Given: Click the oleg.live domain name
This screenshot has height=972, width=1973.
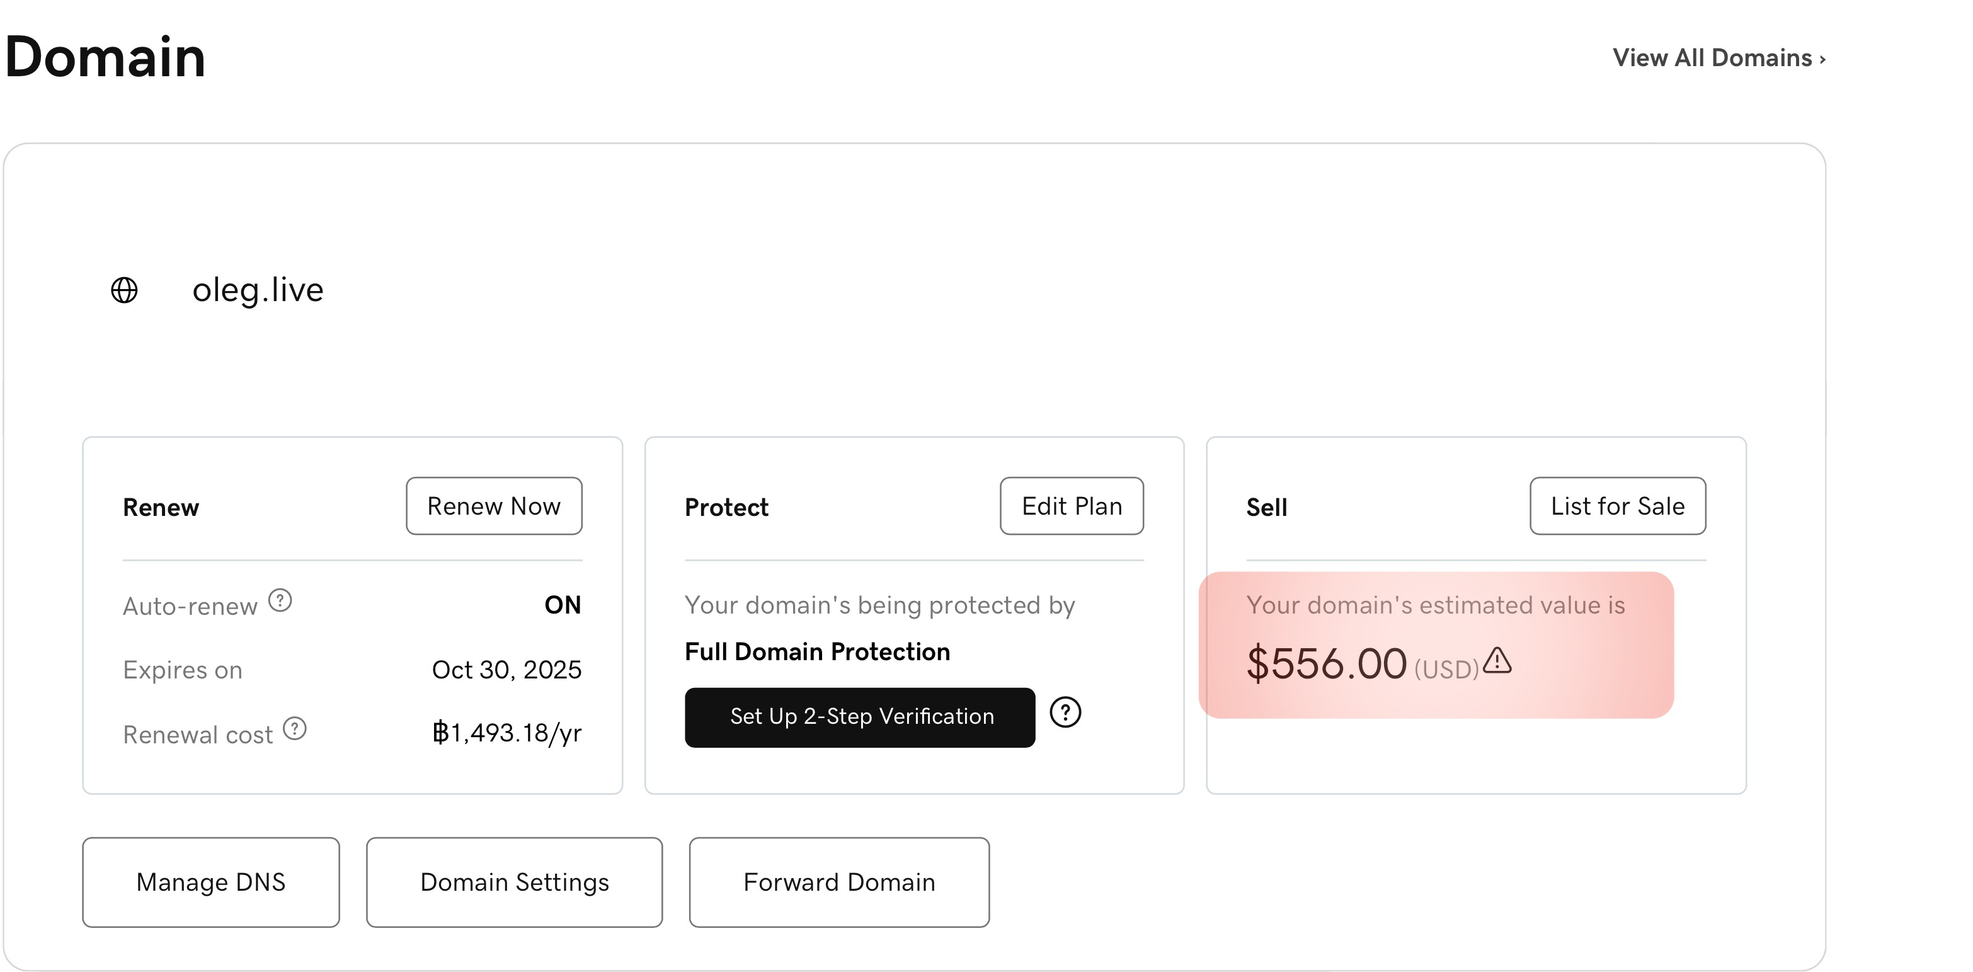Looking at the screenshot, I should 258,290.
